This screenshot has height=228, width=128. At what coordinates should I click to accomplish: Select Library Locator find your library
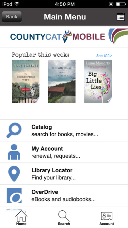(x=64, y=174)
